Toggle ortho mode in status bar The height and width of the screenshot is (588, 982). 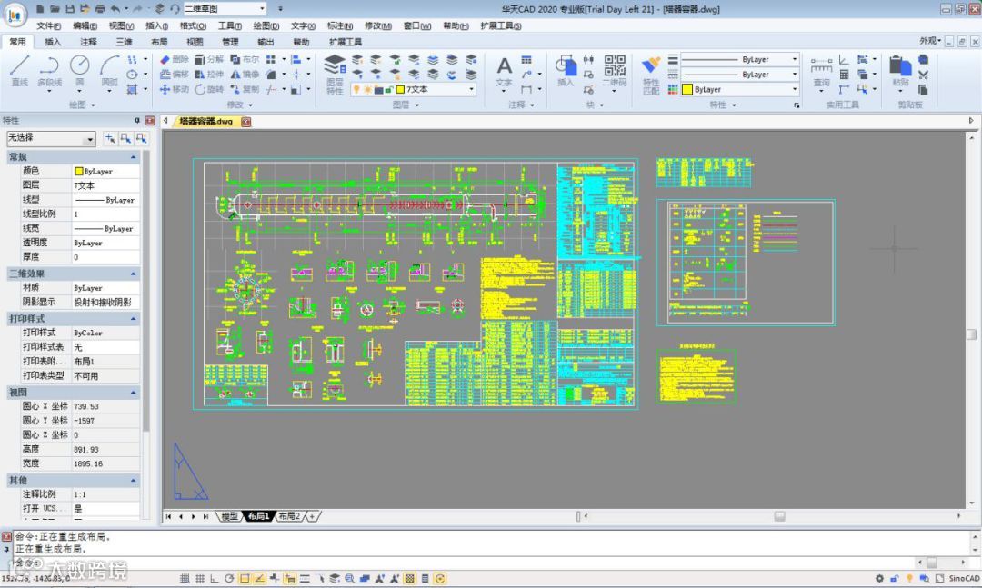215,579
